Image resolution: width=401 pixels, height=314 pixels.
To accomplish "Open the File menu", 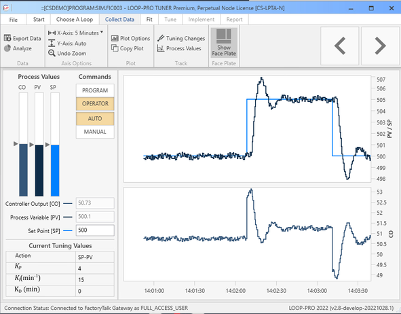I will point(14,20).
